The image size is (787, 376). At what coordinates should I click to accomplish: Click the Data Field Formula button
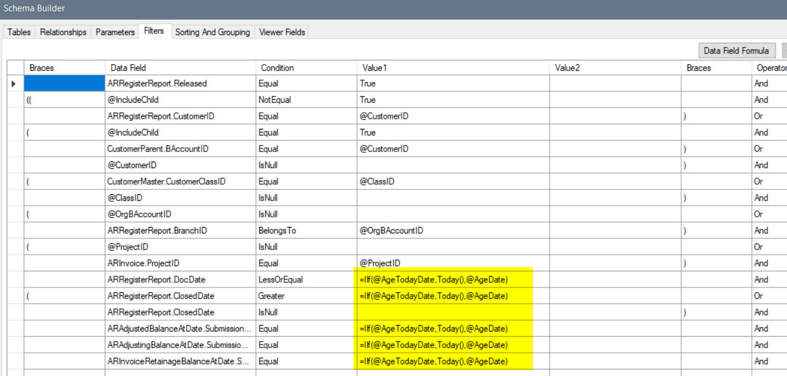737,50
